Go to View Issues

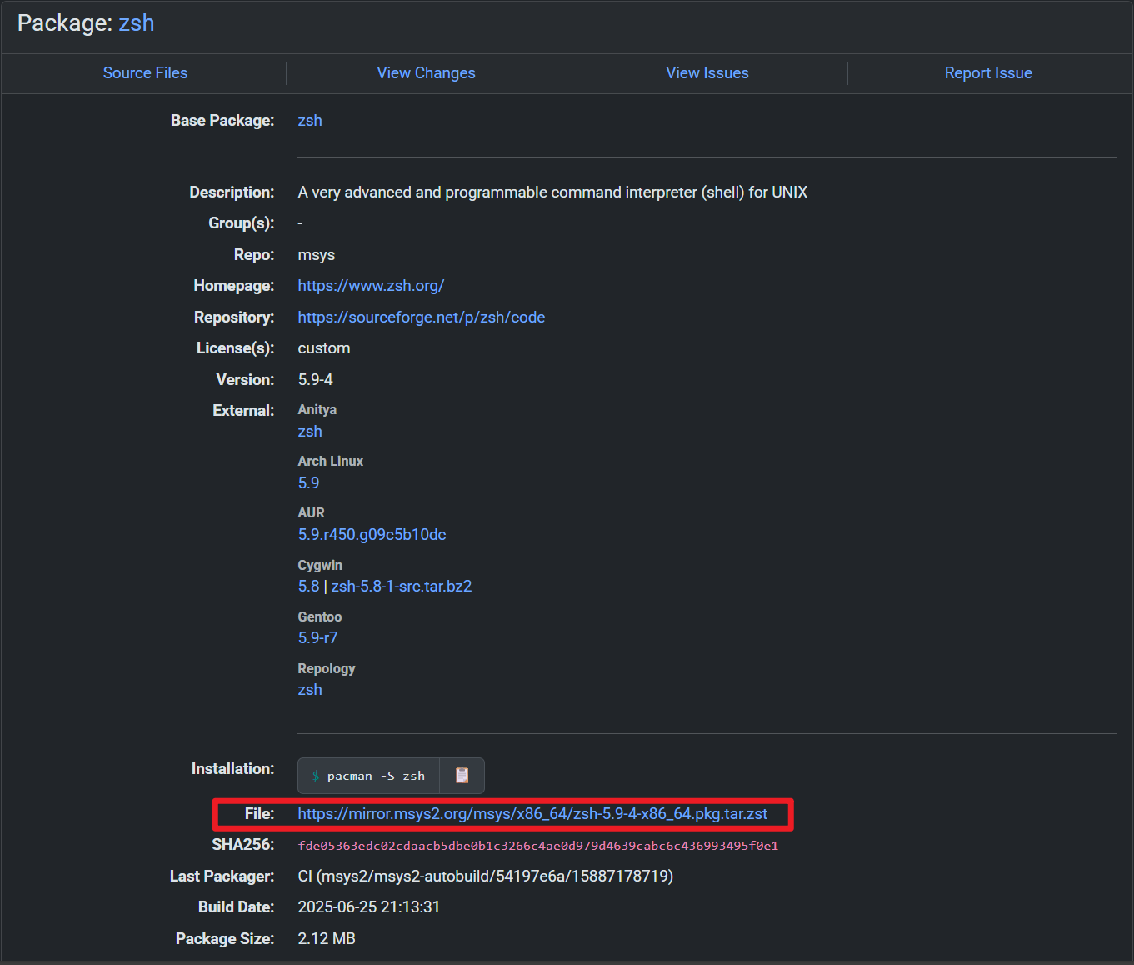point(707,73)
